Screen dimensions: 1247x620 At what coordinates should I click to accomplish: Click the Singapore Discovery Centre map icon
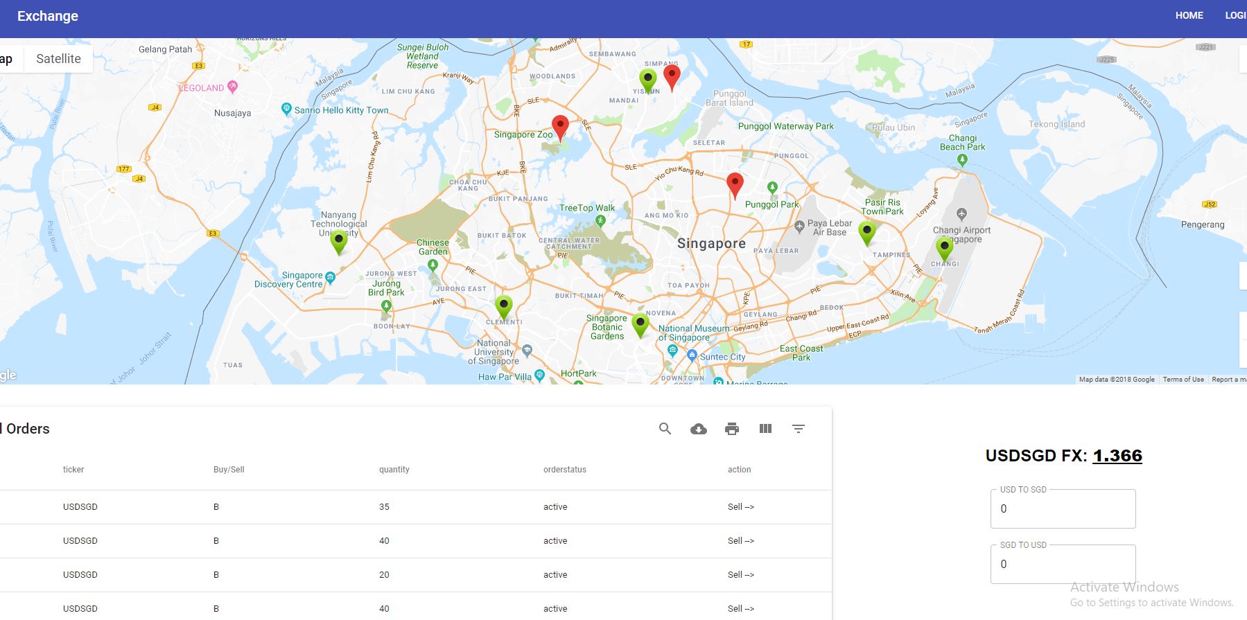point(331,278)
